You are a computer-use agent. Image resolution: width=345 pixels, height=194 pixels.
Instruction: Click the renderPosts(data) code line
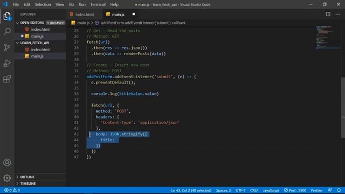[128, 54]
